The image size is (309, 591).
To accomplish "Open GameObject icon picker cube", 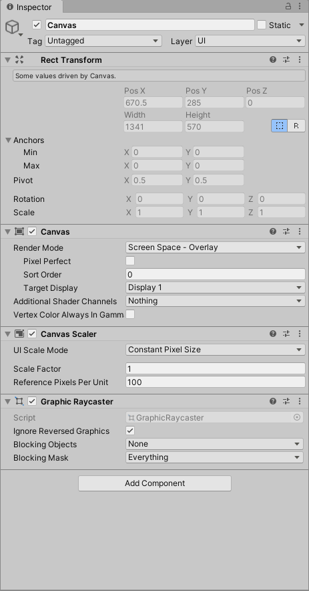I will (12, 27).
